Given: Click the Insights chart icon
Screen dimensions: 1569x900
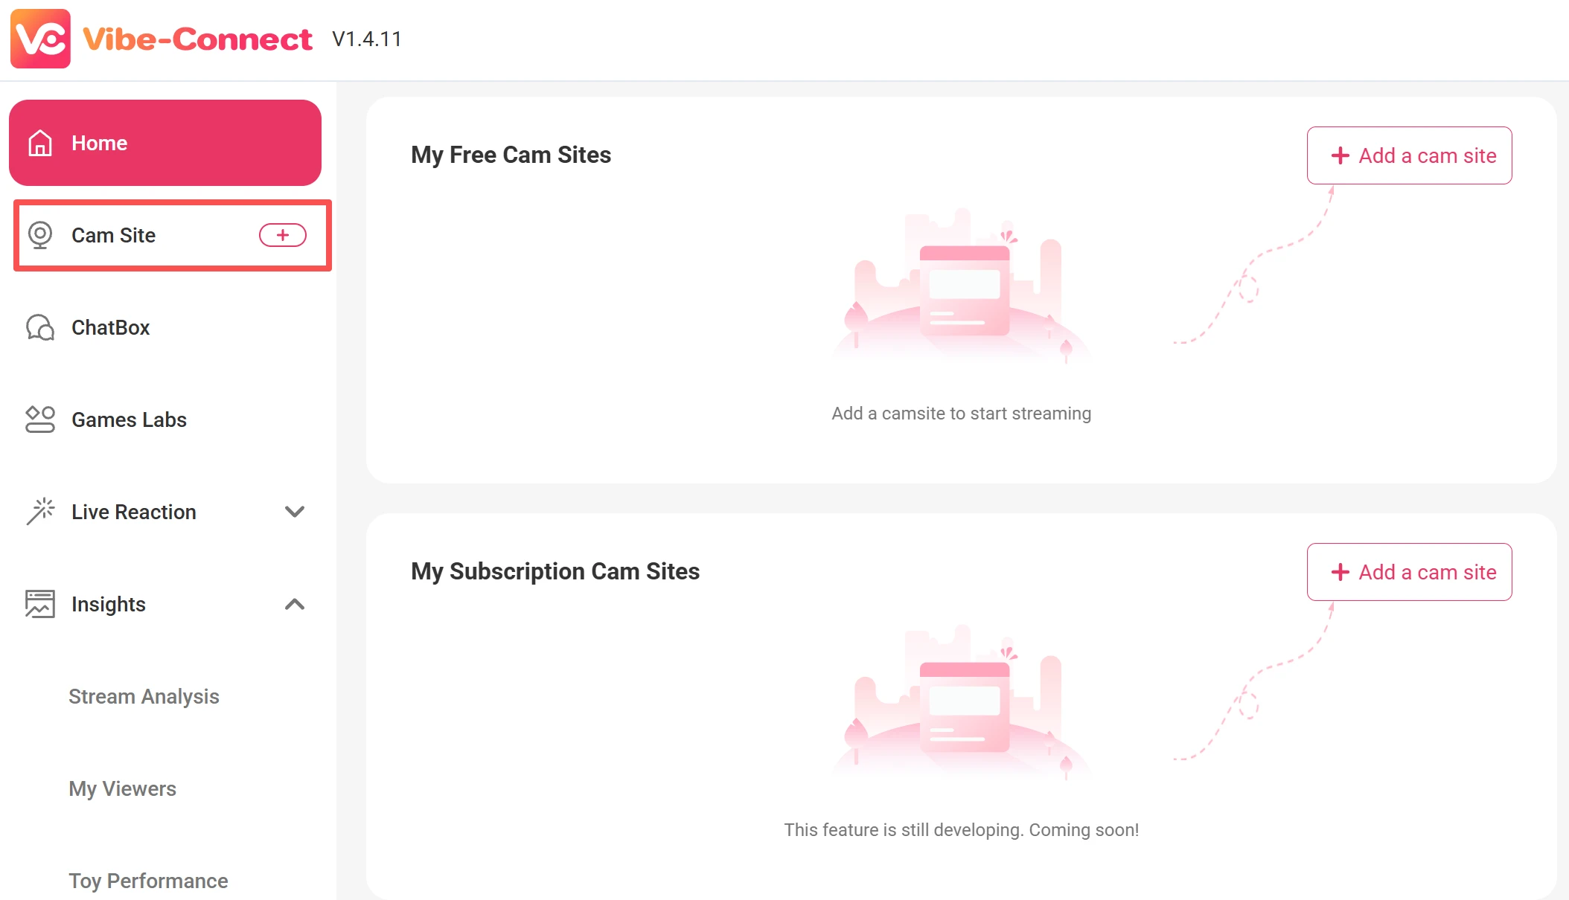Looking at the screenshot, I should pyautogui.click(x=40, y=604).
